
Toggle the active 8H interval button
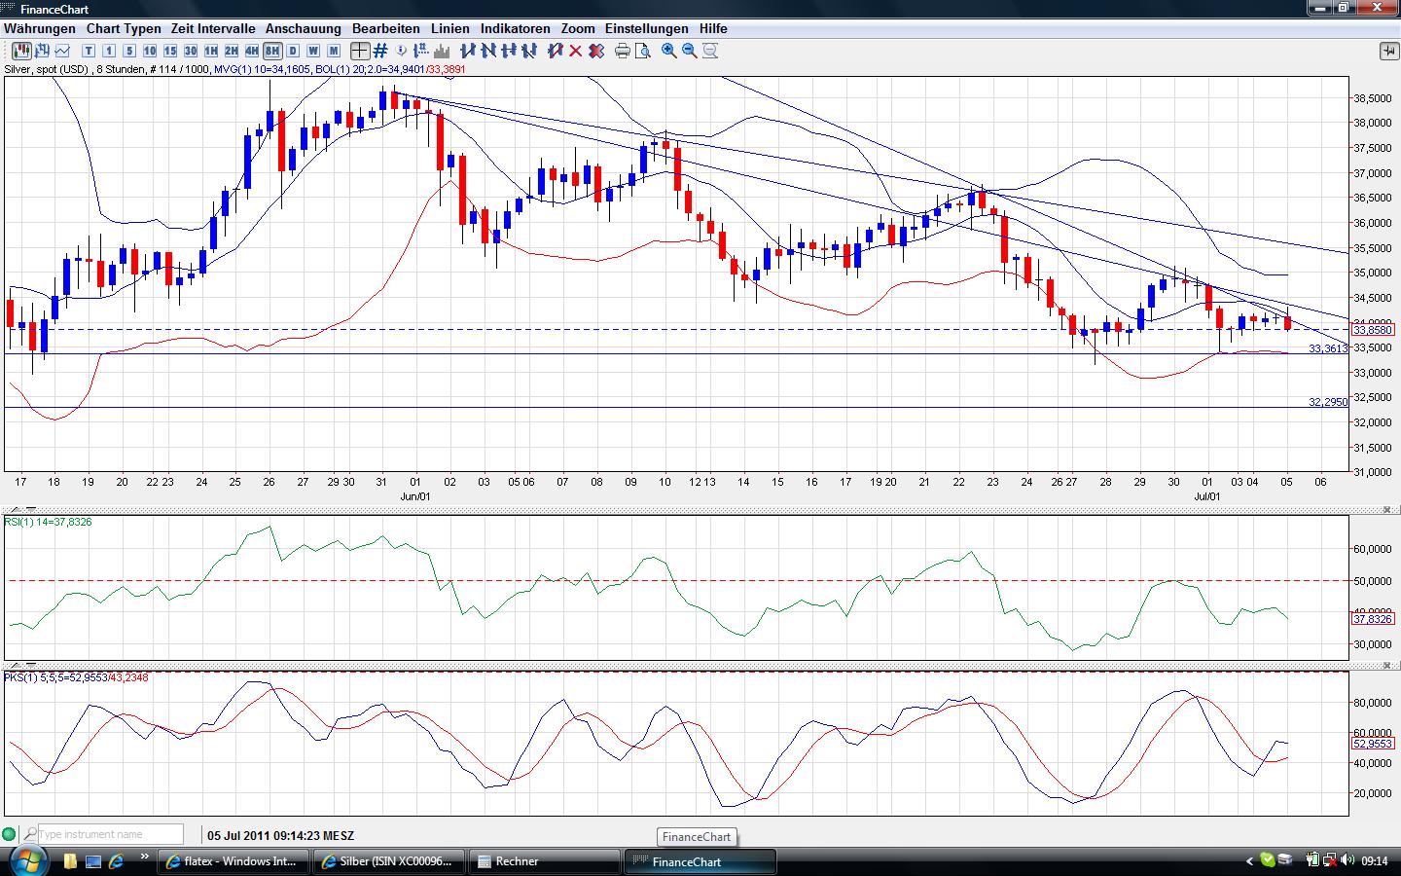point(272,51)
